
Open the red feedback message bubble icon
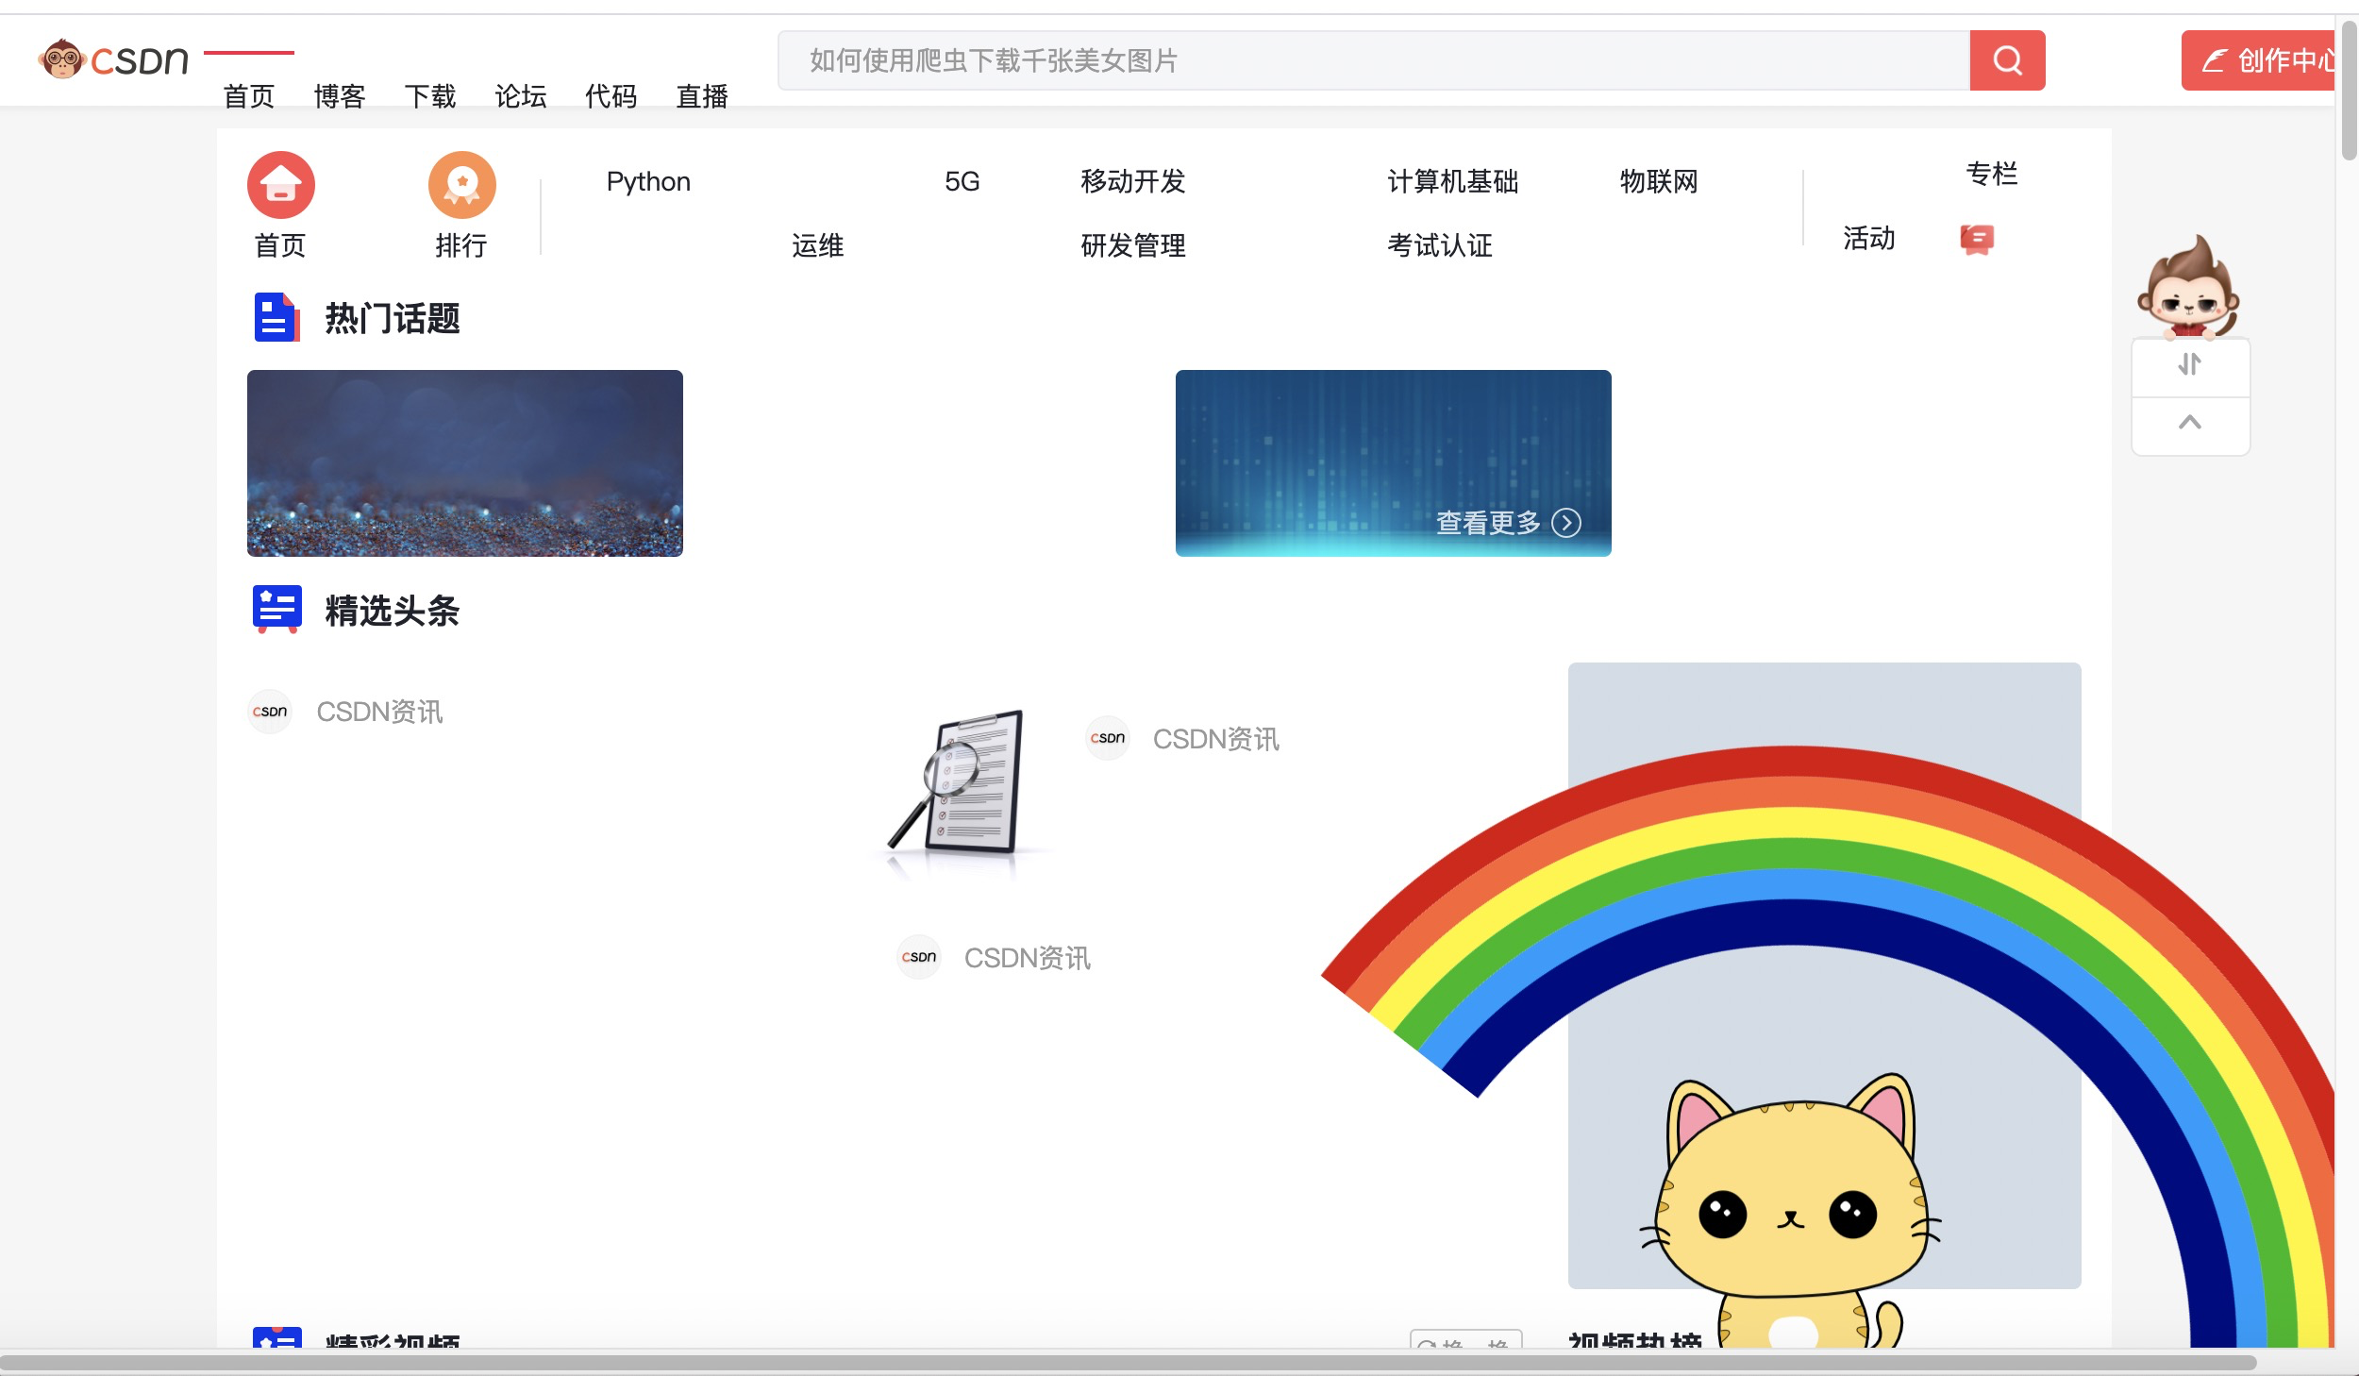pos(1978,239)
